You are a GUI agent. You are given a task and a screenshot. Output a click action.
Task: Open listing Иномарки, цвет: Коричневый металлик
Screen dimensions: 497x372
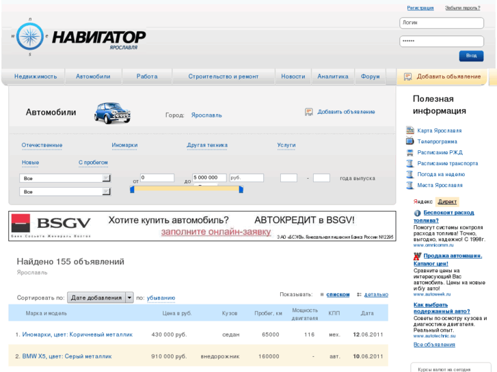coord(77,334)
